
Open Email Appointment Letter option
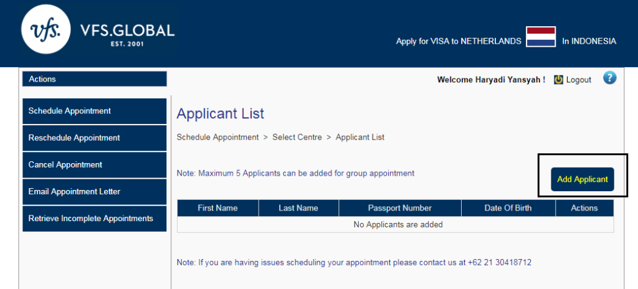pyautogui.click(x=95, y=192)
